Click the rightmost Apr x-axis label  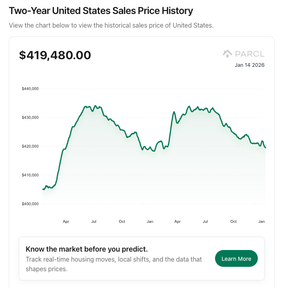pyautogui.click(x=177, y=221)
